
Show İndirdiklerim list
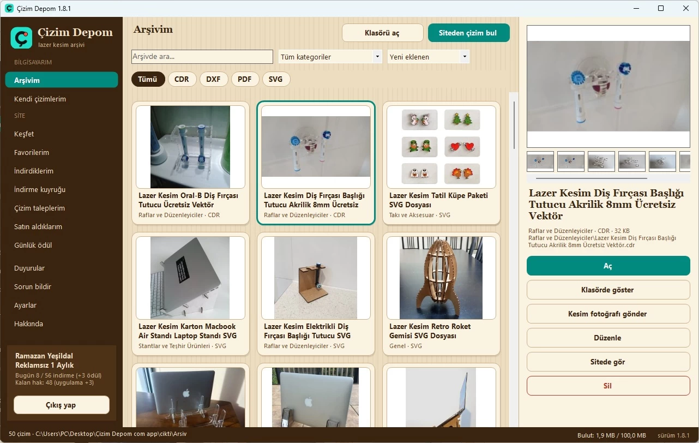[x=62, y=171]
